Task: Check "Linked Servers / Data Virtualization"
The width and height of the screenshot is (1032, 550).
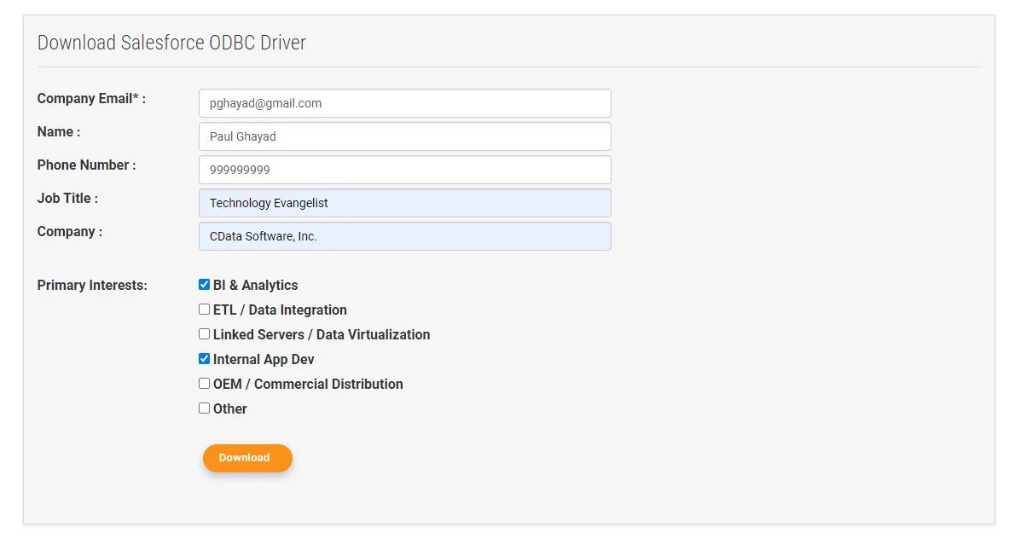Action: click(204, 333)
